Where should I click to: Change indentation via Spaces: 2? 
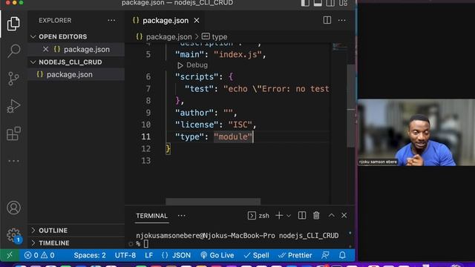(90, 255)
